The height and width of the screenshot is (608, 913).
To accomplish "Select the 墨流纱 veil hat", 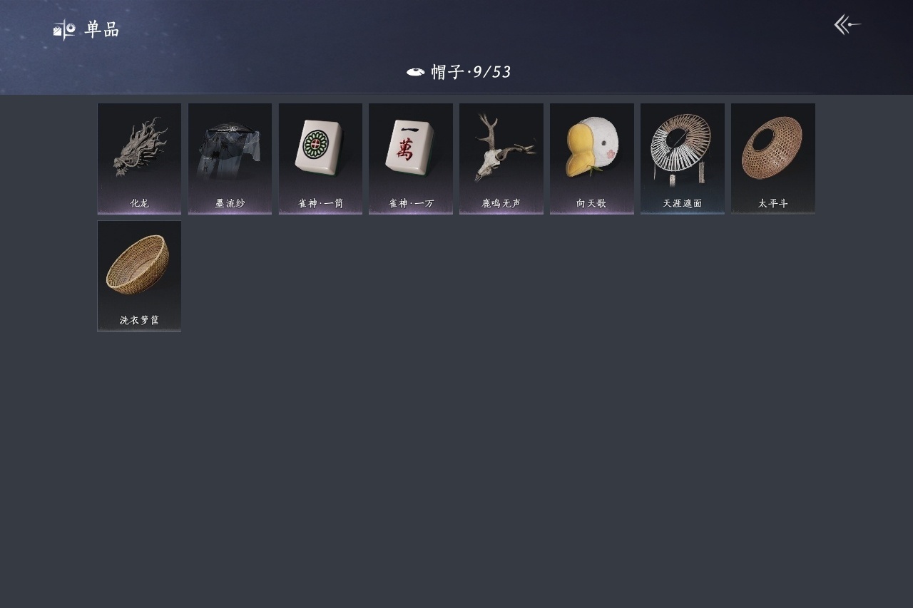I will click(230, 158).
